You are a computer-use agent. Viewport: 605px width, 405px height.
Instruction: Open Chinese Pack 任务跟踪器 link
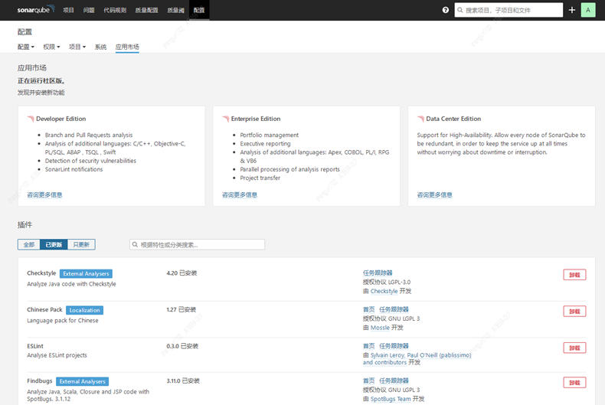(x=394, y=309)
